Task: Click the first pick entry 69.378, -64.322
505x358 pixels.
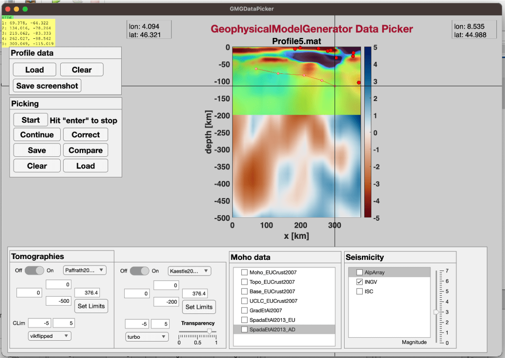Action: pos(25,23)
